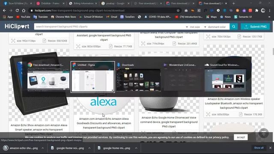Open the Chrome Web Store bookmark
Screen dimensions: 274x154
pyautogui.click(x=63, y=17)
